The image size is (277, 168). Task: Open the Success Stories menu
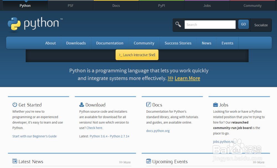pyautogui.click(x=178, y=43)
